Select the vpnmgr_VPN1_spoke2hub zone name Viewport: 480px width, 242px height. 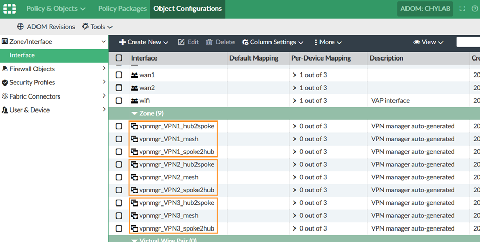(x=177, y=152)
